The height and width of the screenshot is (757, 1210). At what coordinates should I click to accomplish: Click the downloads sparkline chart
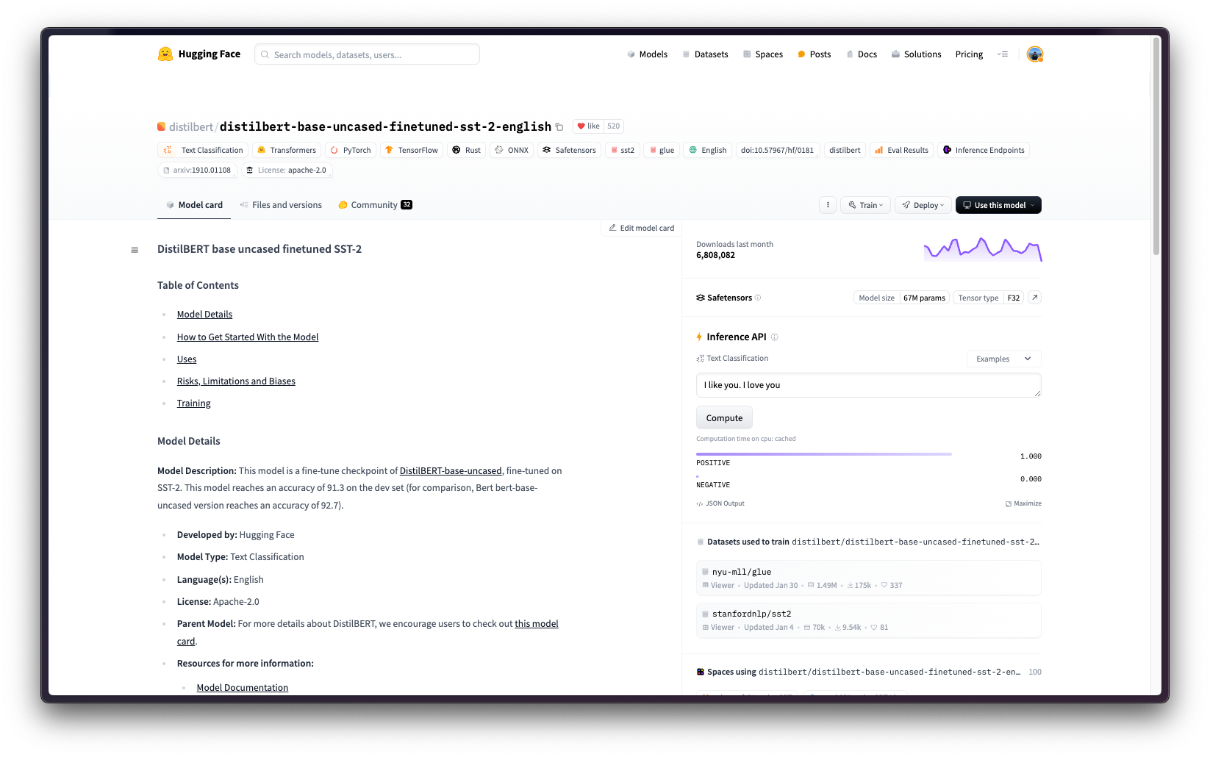[x=983, y=249]
